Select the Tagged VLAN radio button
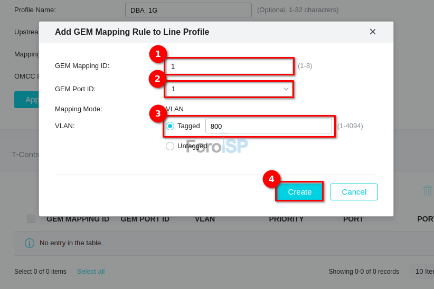Image resolution: width=434 pixels, height=289 pixels. tap(170, 126)
